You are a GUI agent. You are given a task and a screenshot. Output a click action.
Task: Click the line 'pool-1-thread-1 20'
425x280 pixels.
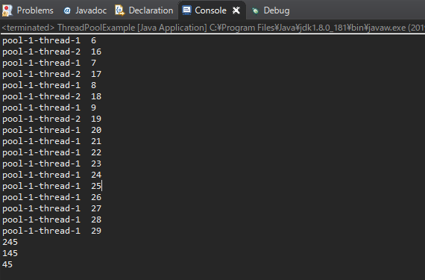[x=51, y=130]
